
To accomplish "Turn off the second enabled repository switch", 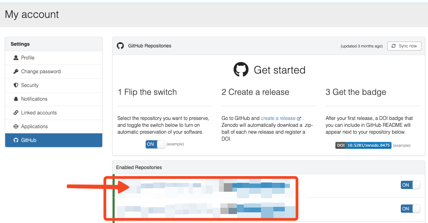I will (x=410, y=209).
